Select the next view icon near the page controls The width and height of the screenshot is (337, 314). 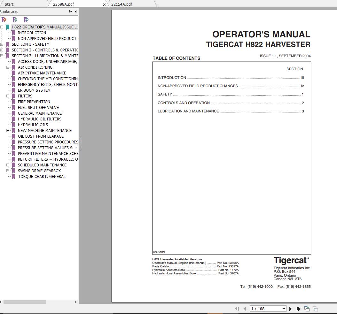[315, 309]
